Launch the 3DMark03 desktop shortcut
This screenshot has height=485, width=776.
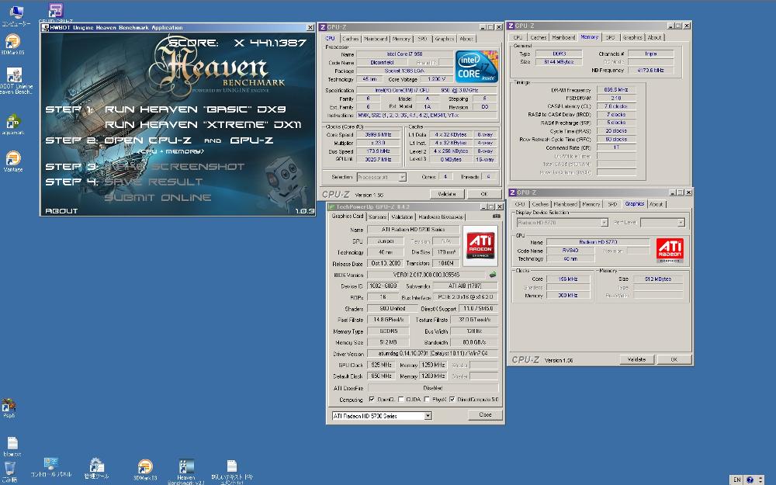point(145,470)
